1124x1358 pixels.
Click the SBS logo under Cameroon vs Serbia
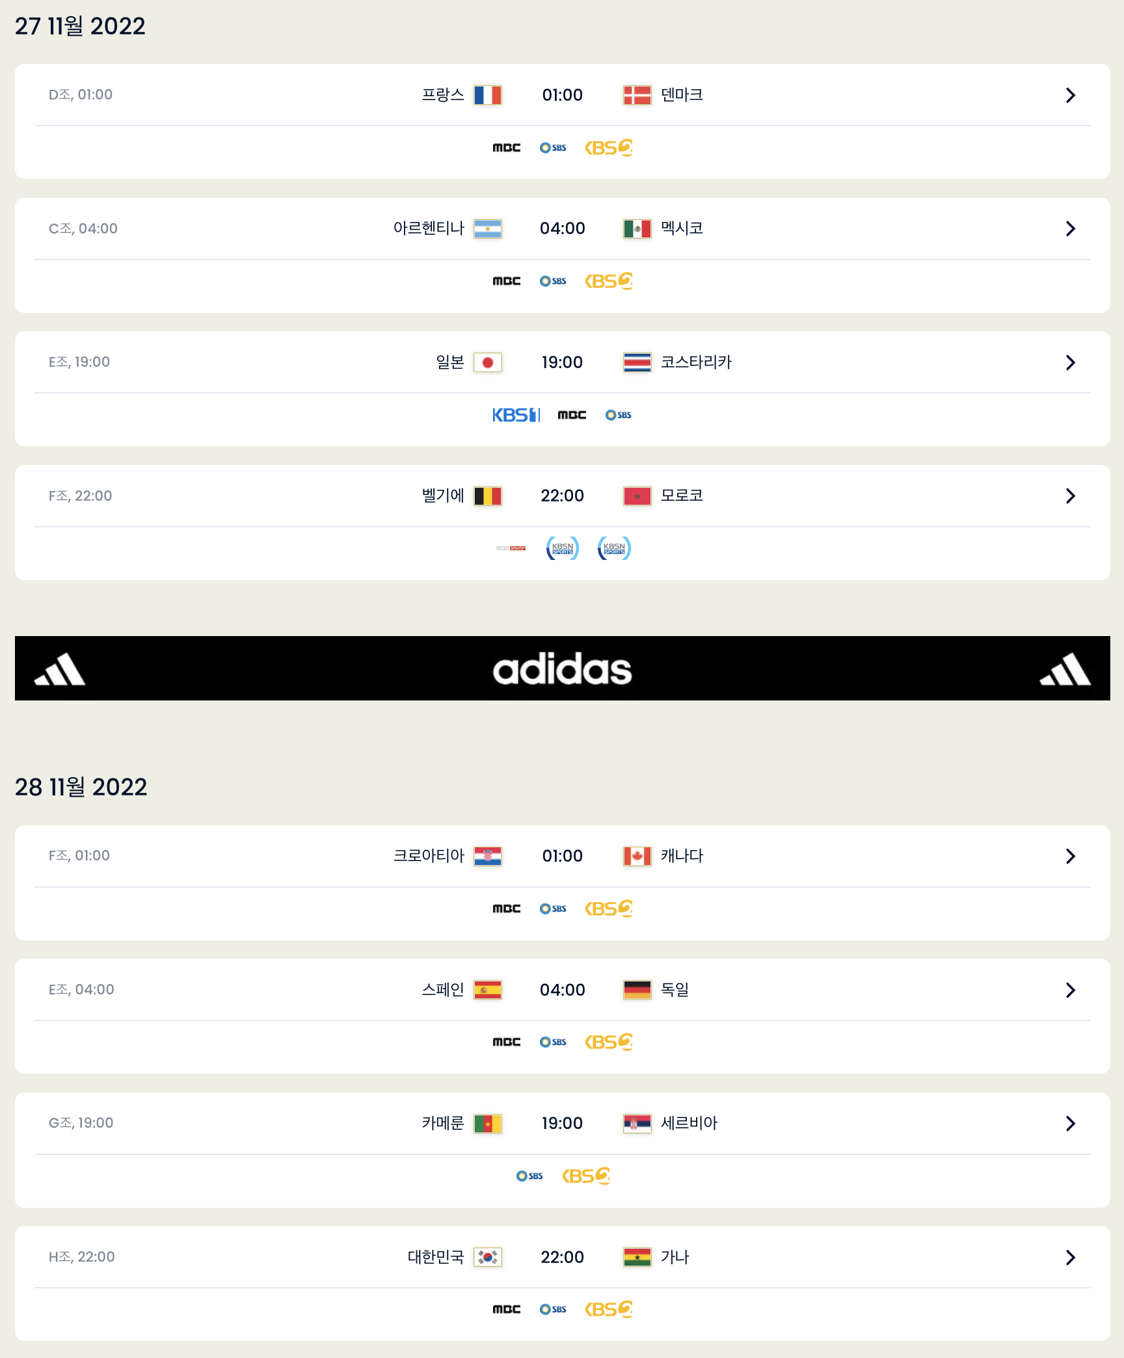[x=529, y=1176]
